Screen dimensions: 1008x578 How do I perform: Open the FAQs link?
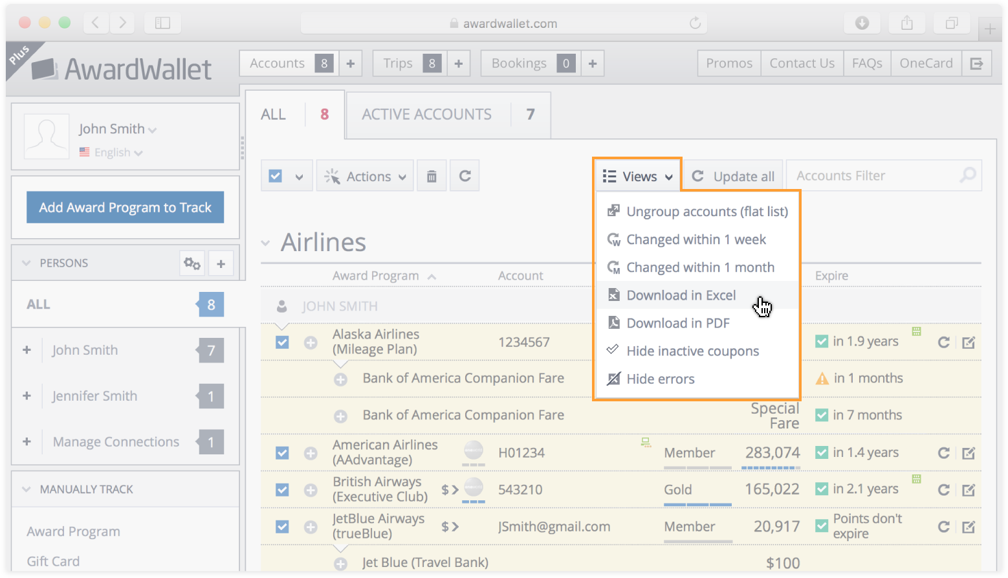[867, 63]
